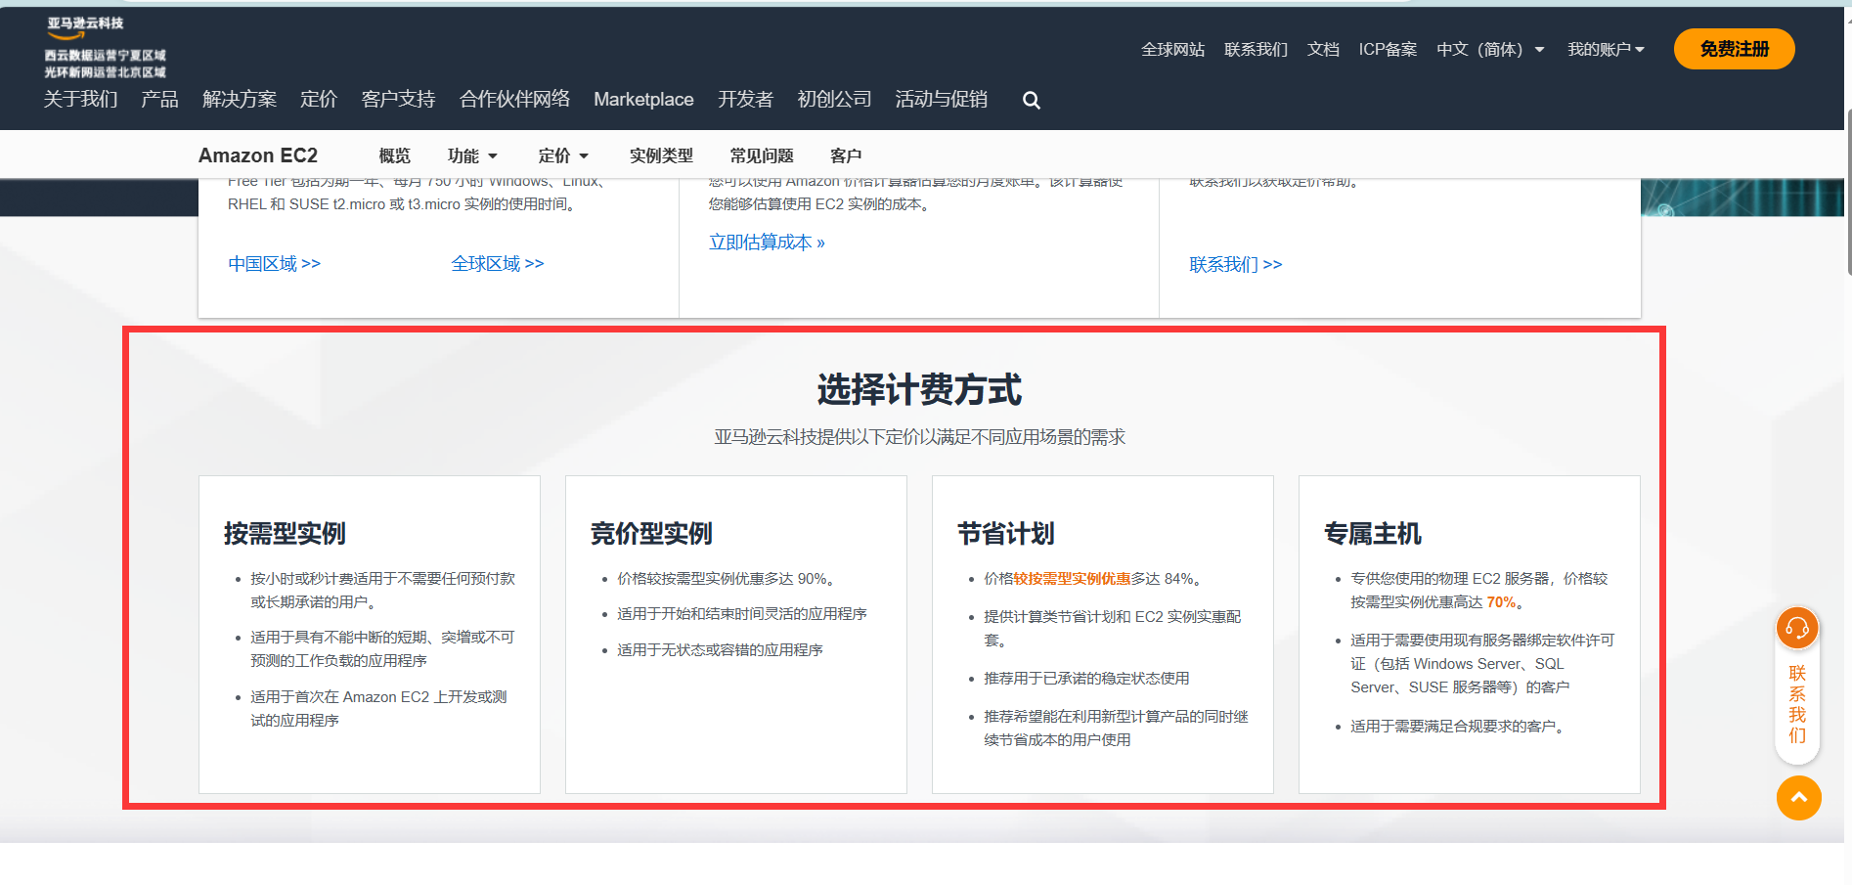
Task: Switch to the 常见问题 tab
Action: coord(762,155)
